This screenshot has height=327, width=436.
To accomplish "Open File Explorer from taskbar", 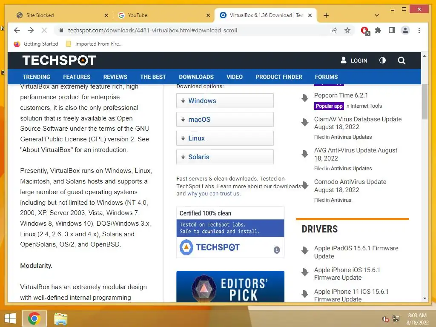I will click(61, 318).
